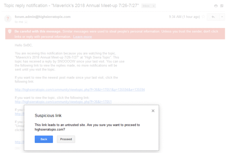Remove the Inbox label via its x
226x153 pixels.
pyautogui.click(x=154, y=6)
